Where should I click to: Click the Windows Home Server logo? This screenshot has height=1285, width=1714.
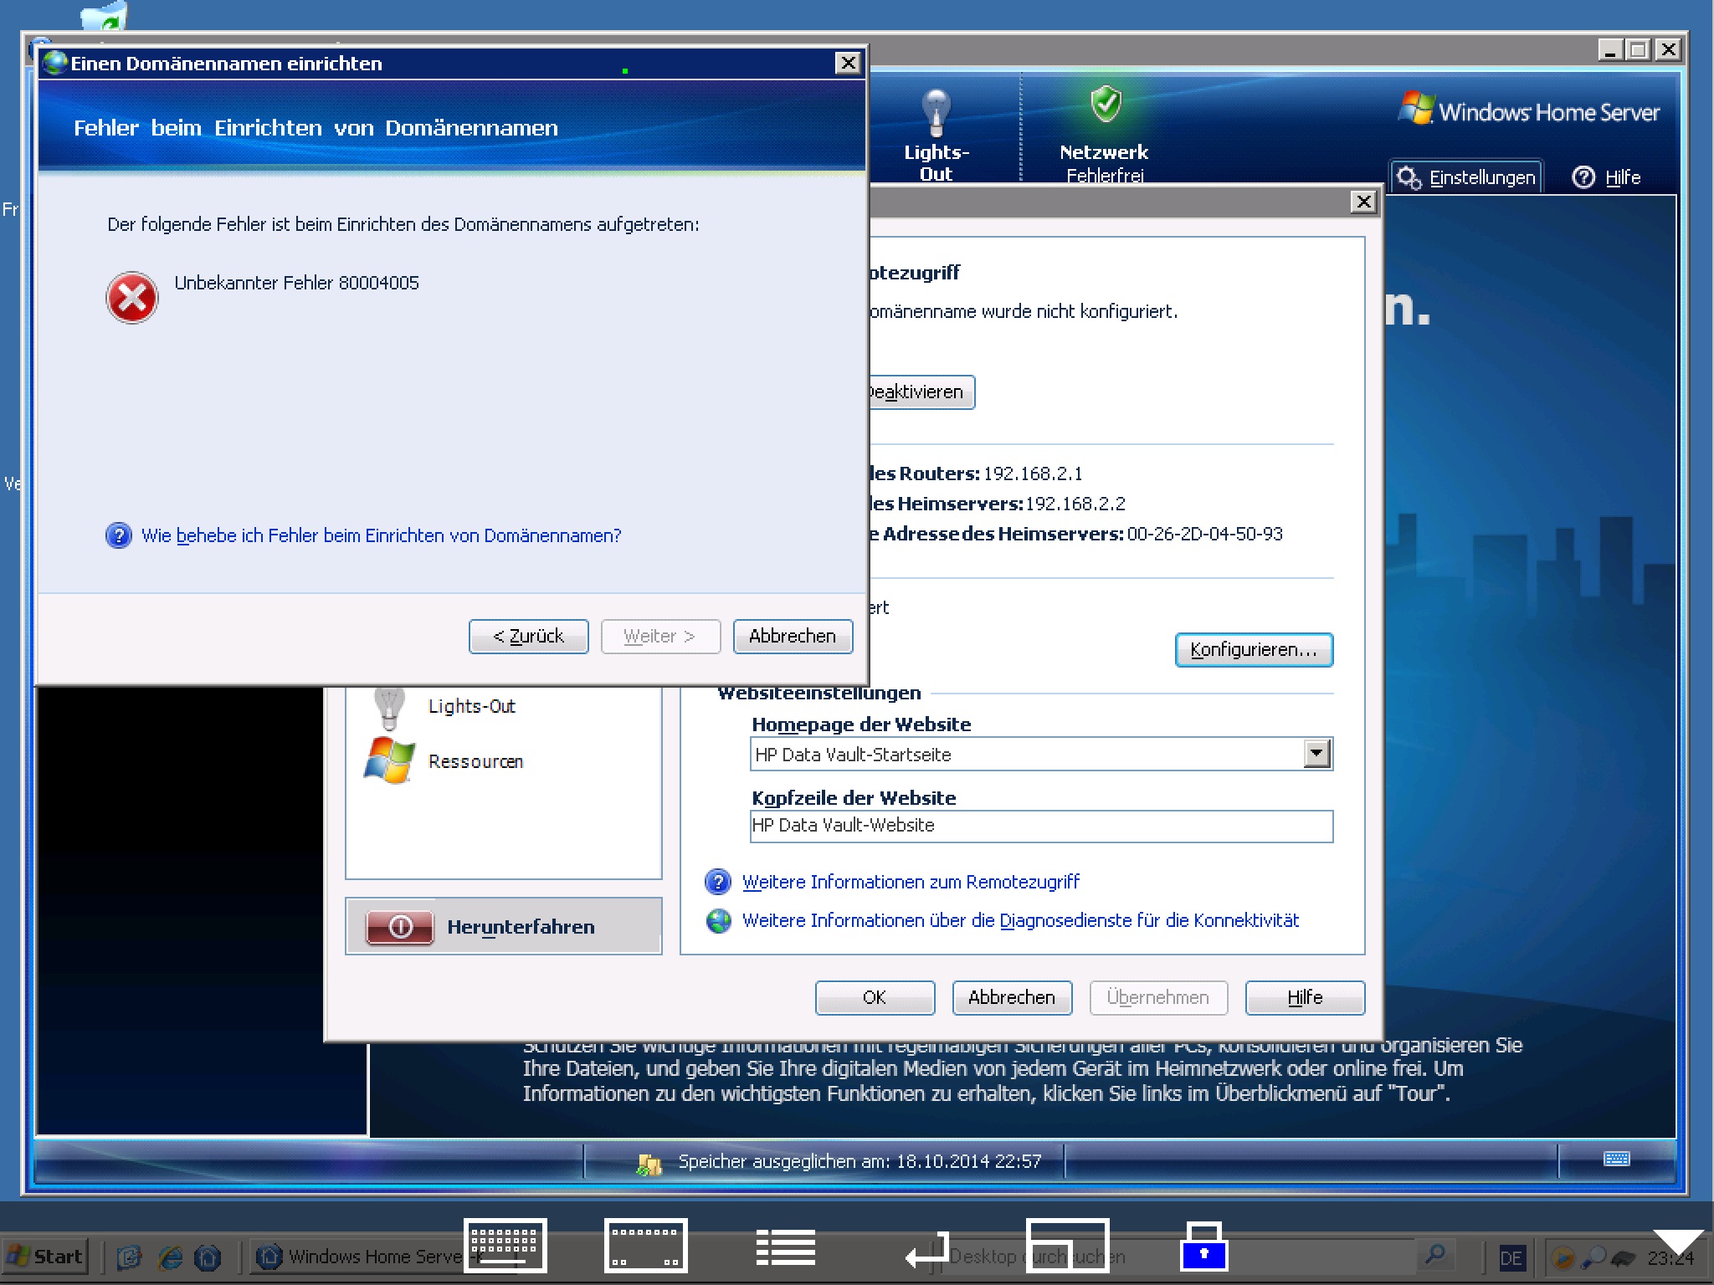coord(1529,110)
